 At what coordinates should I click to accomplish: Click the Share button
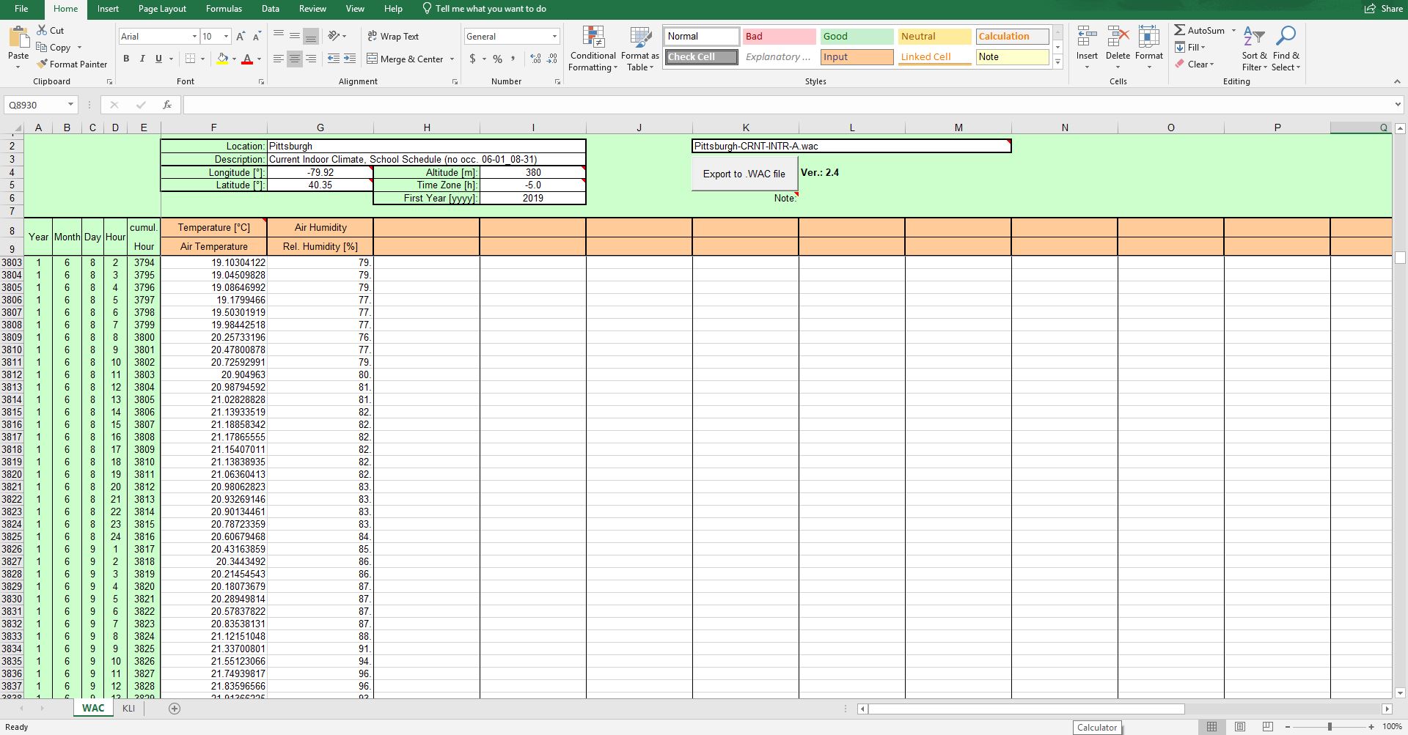(1384, 9)
